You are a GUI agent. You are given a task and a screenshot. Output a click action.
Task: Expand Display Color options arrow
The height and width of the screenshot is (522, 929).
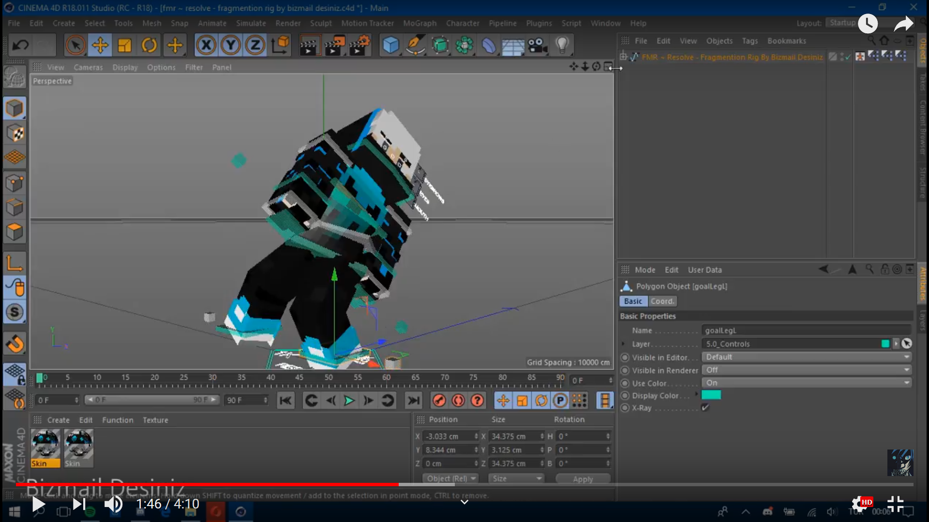click(697, 394)
